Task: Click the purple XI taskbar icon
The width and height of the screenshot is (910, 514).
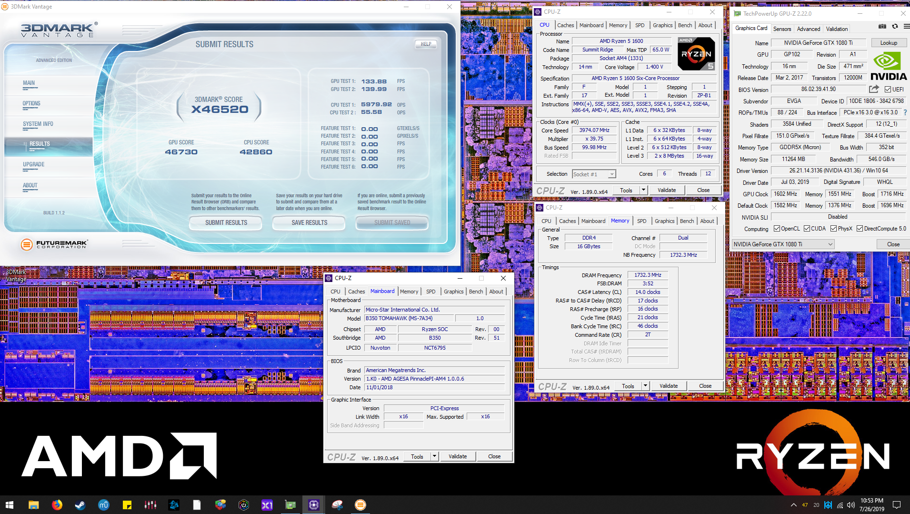Action: [267, 505]
